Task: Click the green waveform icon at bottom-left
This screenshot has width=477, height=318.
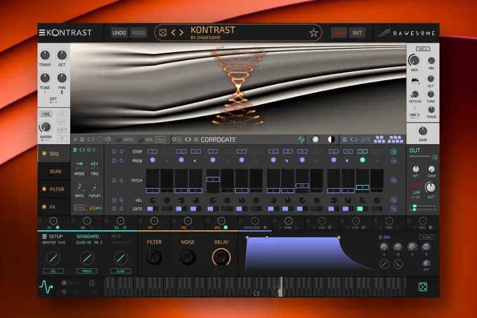Action: pyautogui.click(x=46, y=287)
